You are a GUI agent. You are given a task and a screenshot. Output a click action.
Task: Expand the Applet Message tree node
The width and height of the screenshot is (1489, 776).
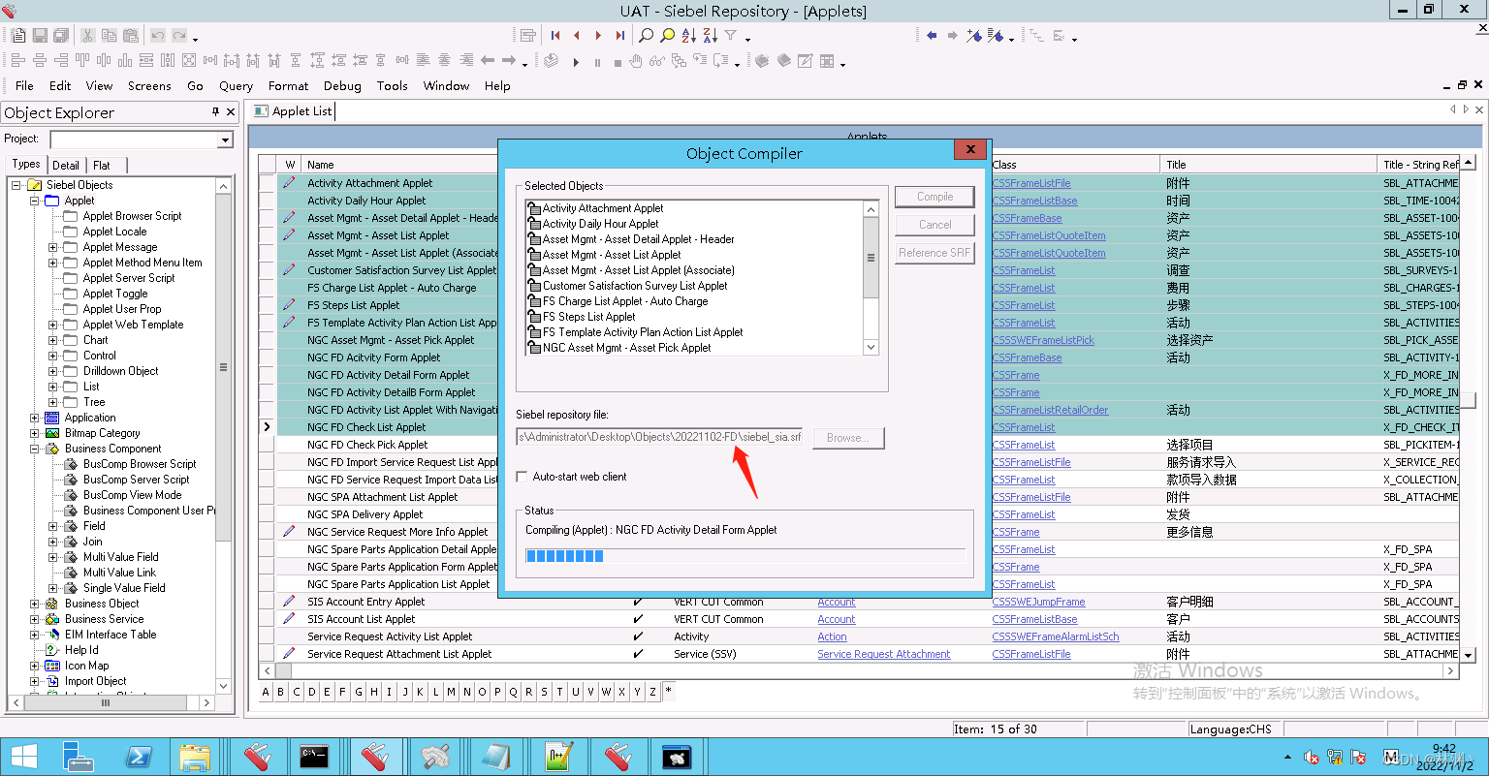53,247
